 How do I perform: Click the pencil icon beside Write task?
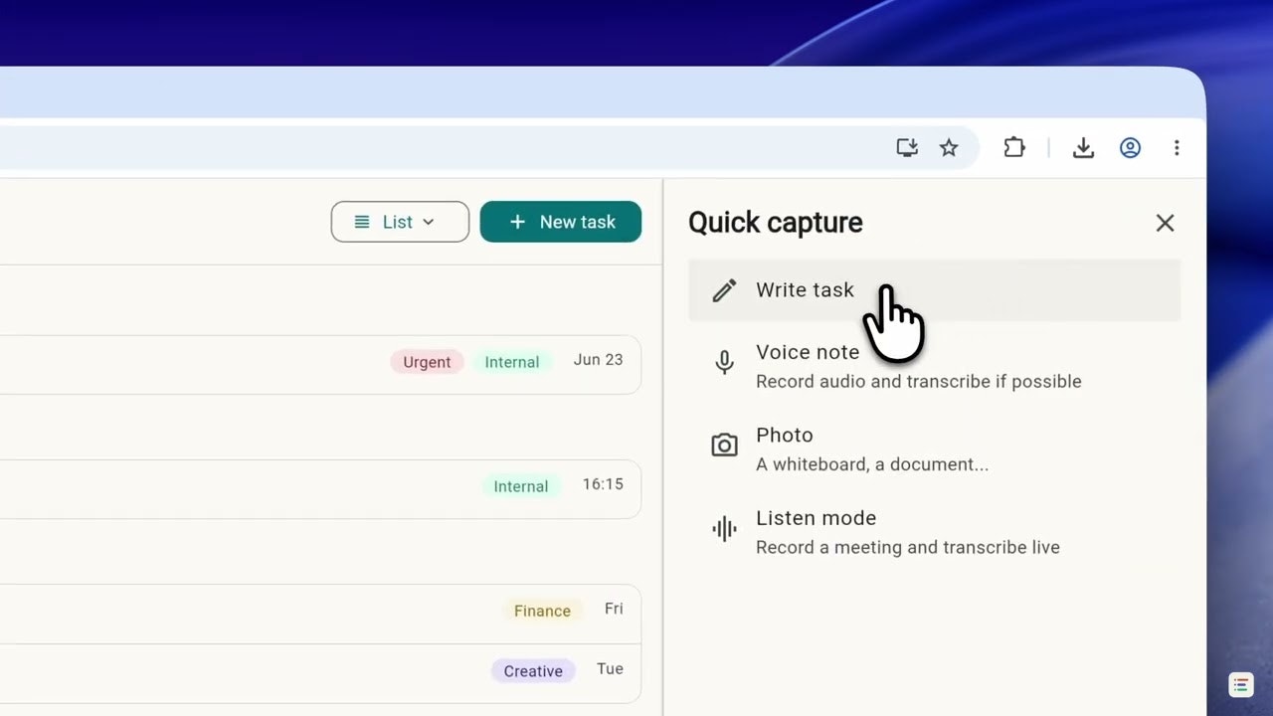(x=724, y=290)
